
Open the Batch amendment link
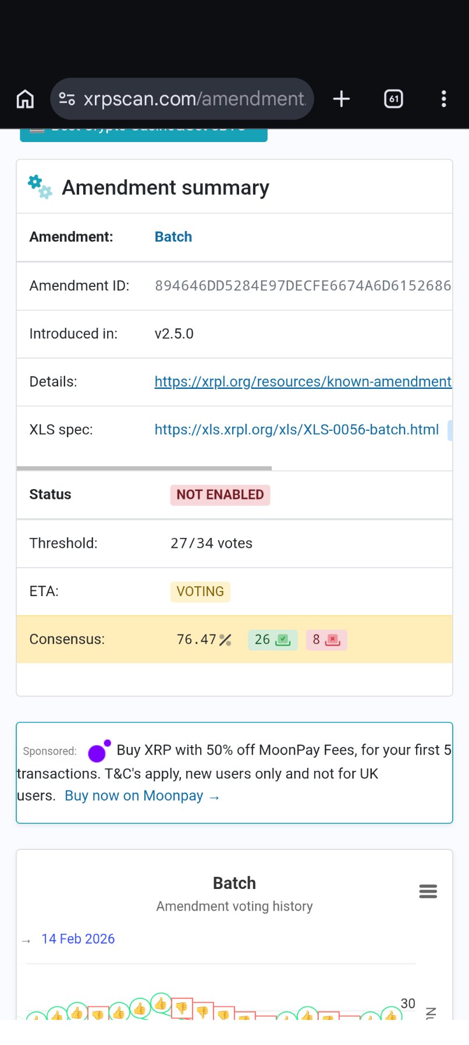coord(173,237)
